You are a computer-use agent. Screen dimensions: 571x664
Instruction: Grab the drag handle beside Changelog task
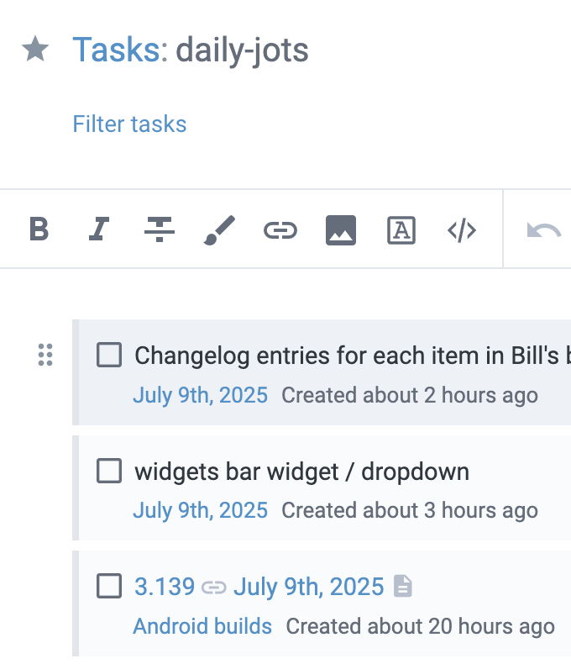(x=45, y=356)
